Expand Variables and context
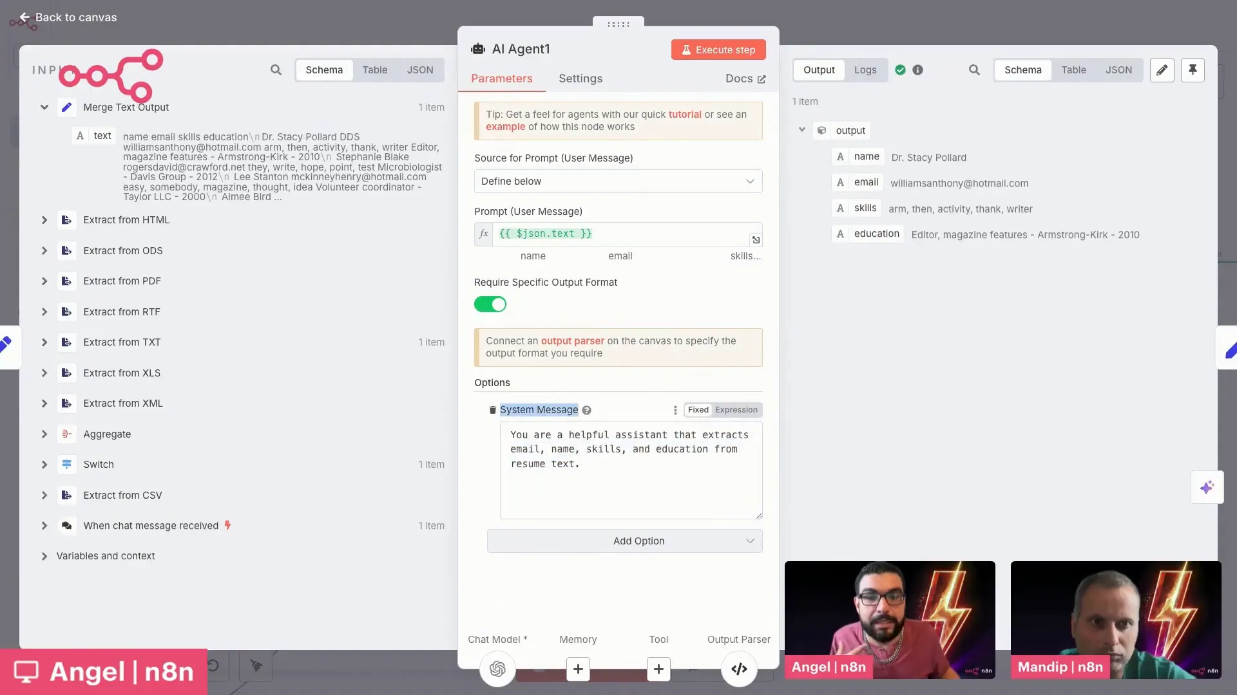1237x695 pixels. coord(44,556)
